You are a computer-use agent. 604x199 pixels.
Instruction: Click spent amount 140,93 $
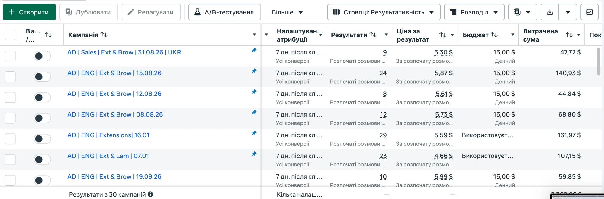point(568,73)
